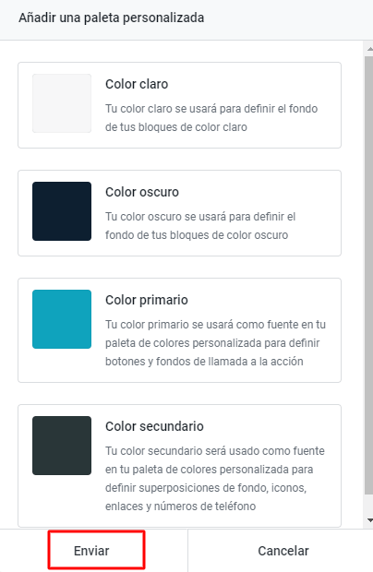
Task: Click the scrollbar up arrow
Action: point(369,49)
